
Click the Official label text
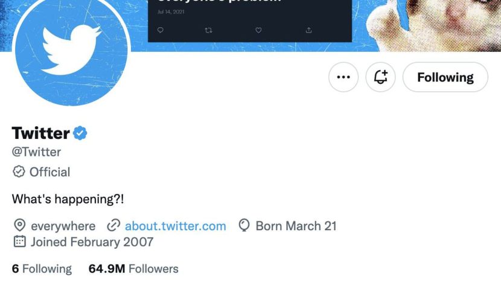(49, 172)
